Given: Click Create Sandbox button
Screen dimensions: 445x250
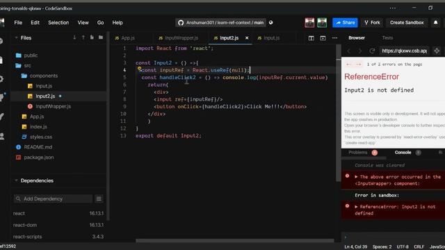Looking at the screenshot, I should coord(407,23).
